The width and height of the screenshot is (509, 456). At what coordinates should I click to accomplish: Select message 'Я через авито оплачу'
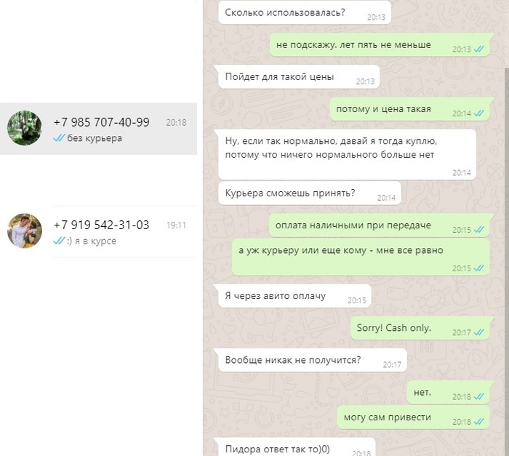[294, 296]
